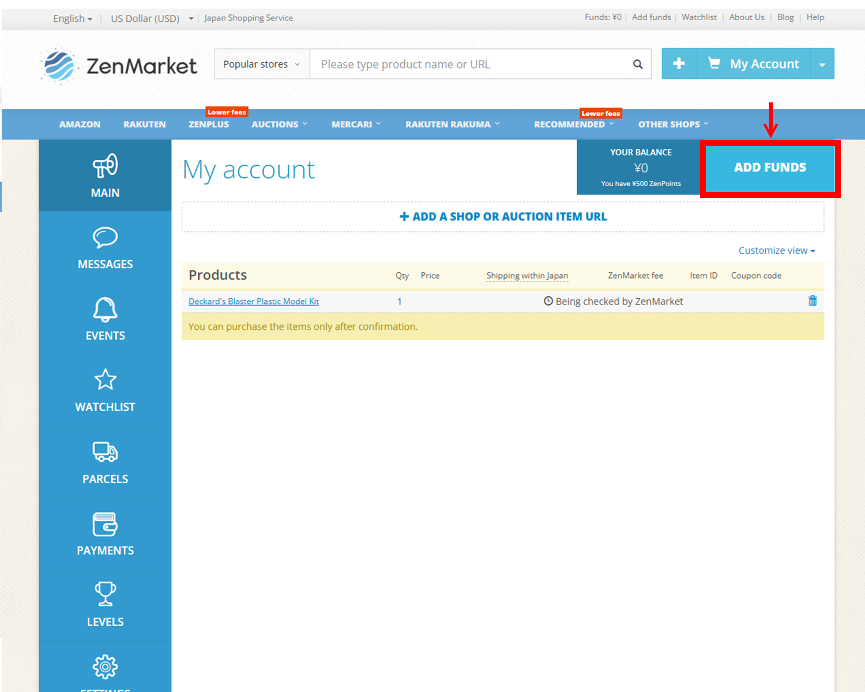
Task: Delete Deckard's Blaster item with trash icon
Action: (x=813, y=300)
